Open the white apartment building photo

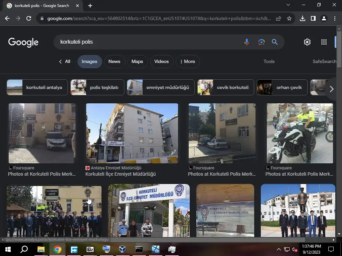pyautogui.click(x=132, y=133)
